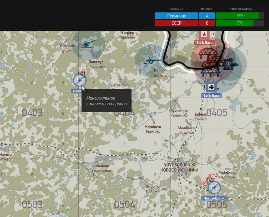Click the Yarpino town label
This screenshot has height=217, width=269.
click(128, 35)
